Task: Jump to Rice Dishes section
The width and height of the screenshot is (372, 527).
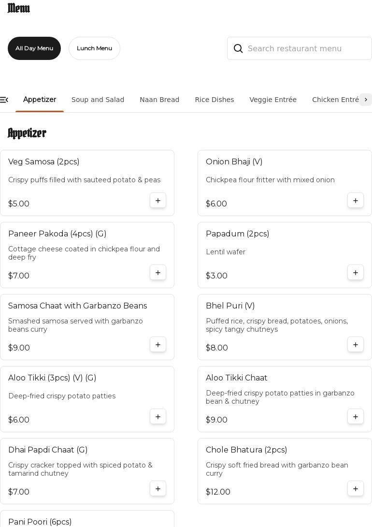Action: pos(215,100)
